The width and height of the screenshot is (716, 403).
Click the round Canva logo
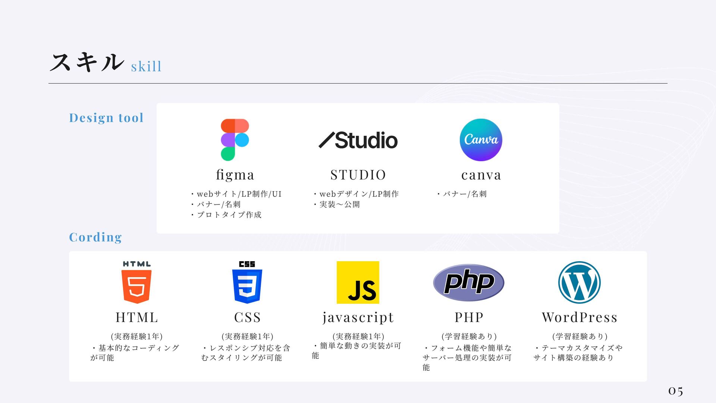click(481, 140)
